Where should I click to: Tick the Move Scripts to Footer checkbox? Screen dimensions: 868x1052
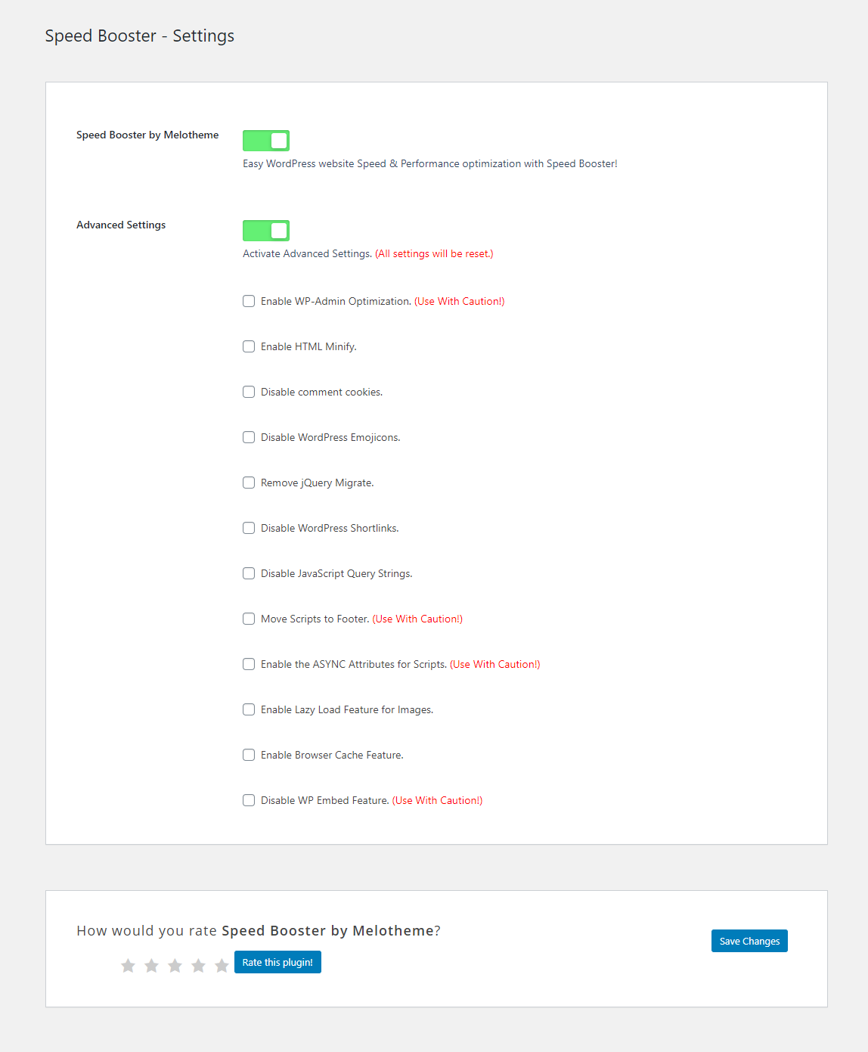[249, 619]
